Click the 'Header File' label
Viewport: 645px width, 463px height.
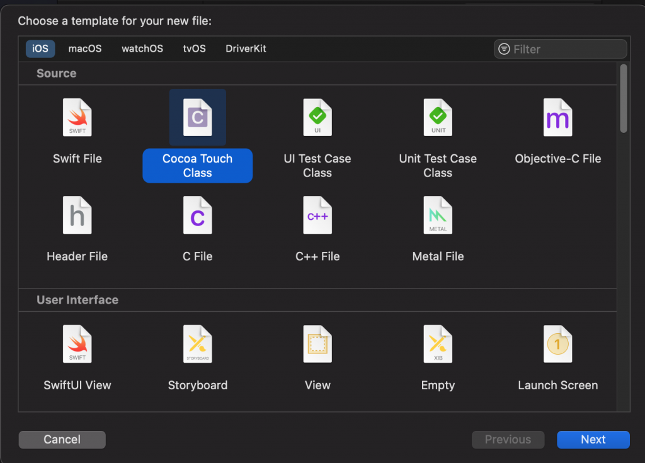[77, 256]
